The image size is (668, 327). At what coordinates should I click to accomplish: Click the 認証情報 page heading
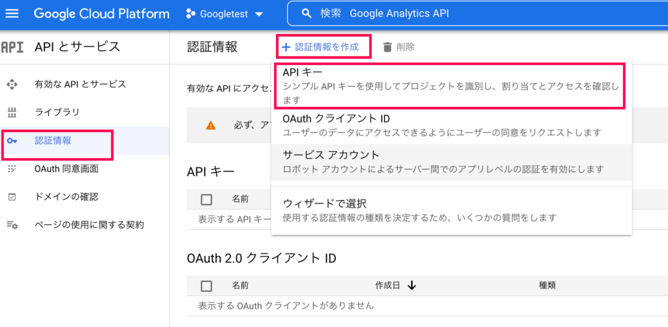(212, 47)
